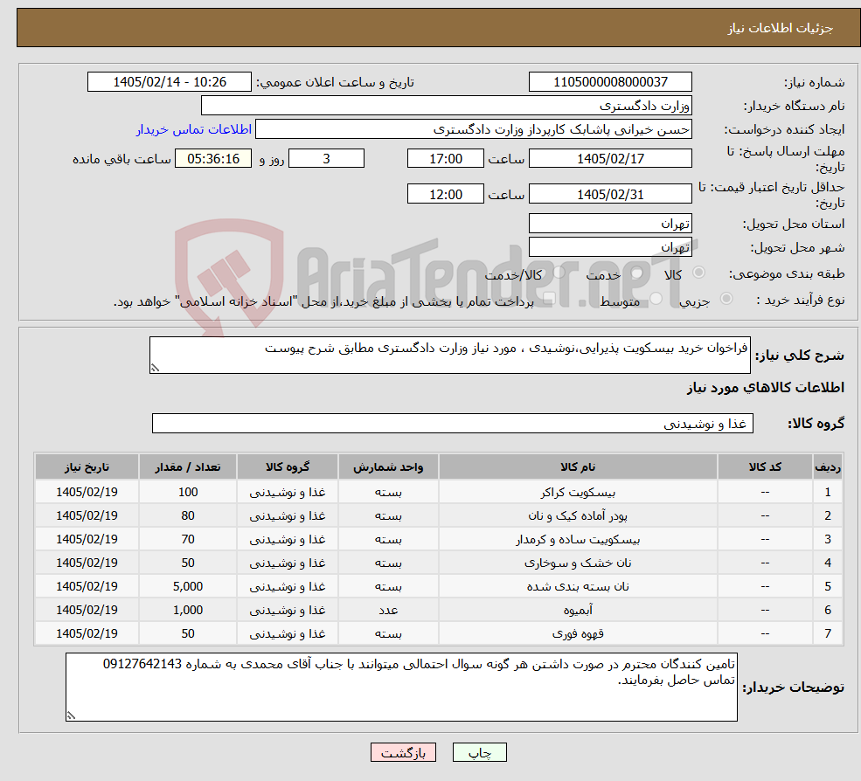Click the عدد unit cell for آبمیوه
The image size is (861, 781).
[388, 611]
